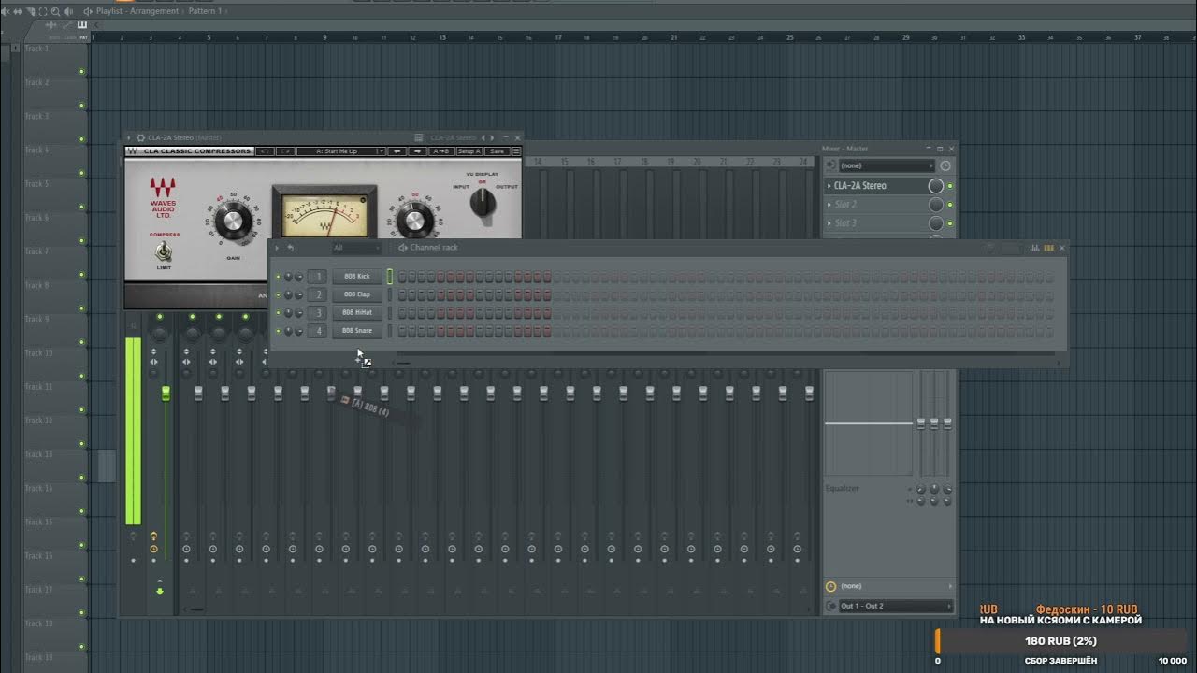Click 808 Clap pan knob
1197x673 pixels.
click(x=288, y=294)
